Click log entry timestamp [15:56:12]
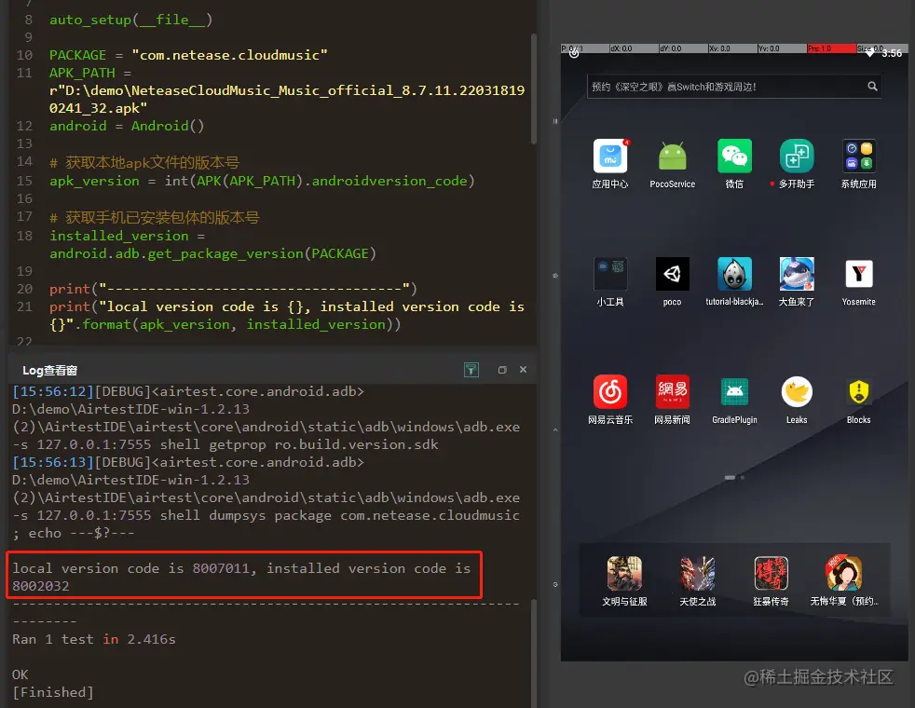Image resolution: width=915 pixels, height=708 pixels. click(53, 391)
